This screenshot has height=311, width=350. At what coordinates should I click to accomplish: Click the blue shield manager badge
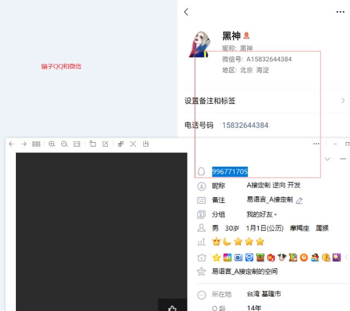249,257
